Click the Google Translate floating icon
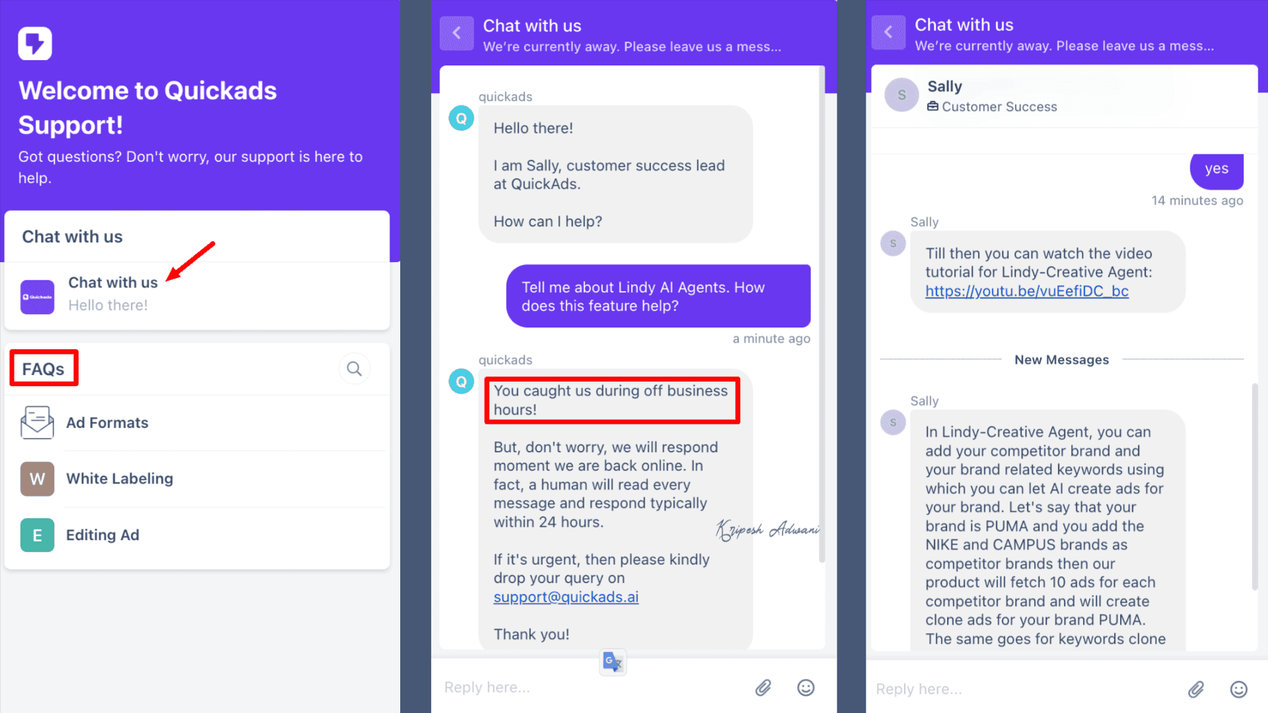The width and height of the screenshot is (1268, 713). 613,662
